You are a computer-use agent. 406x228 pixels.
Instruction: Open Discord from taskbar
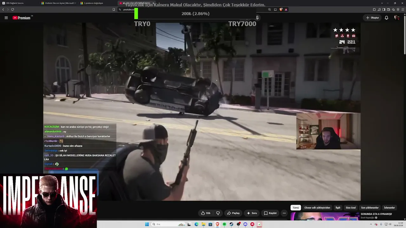[245, 224]
